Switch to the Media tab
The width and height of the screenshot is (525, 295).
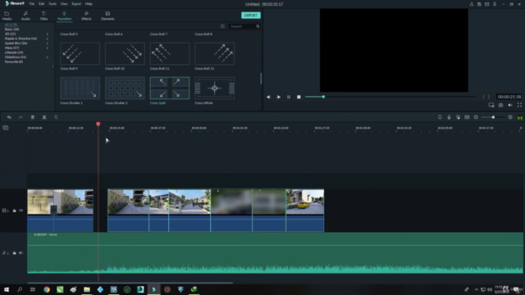tap(7, 16)
